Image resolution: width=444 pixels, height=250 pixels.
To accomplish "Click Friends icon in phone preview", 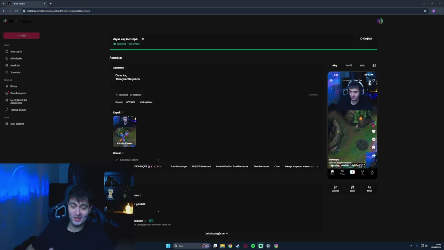I will [x=342, y=172].
